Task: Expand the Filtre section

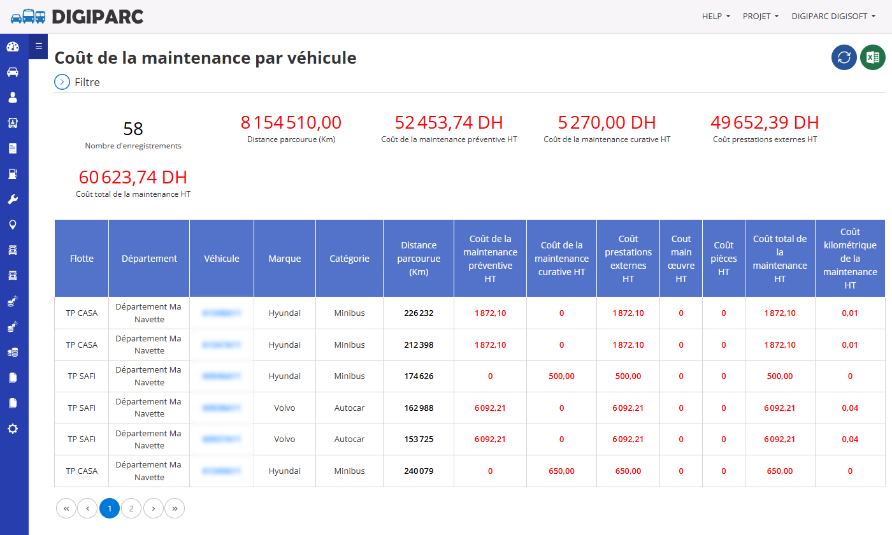Action: (77, 82)
